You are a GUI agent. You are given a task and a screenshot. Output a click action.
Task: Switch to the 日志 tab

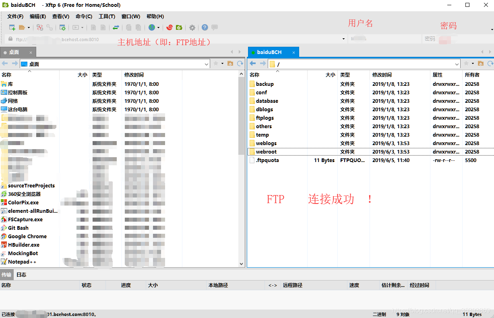(21, 275)
